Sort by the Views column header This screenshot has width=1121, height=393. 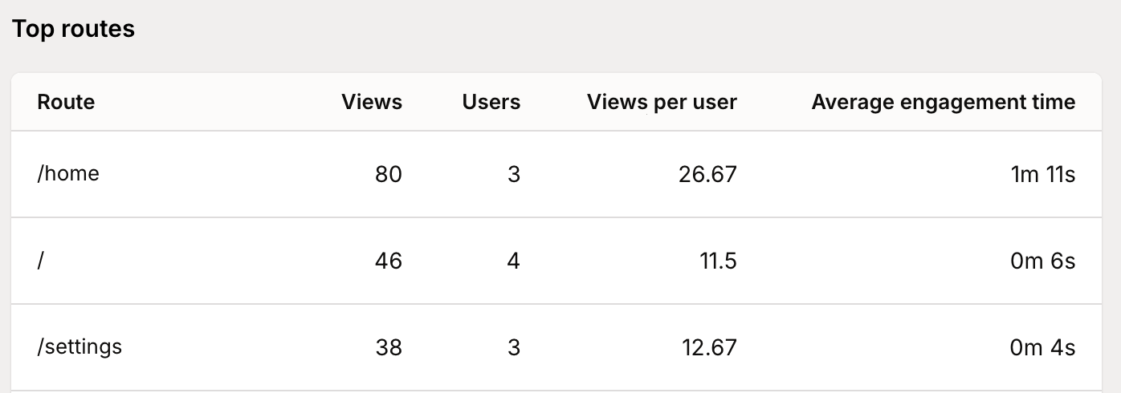pyautogui.click(x=371, y=102)
